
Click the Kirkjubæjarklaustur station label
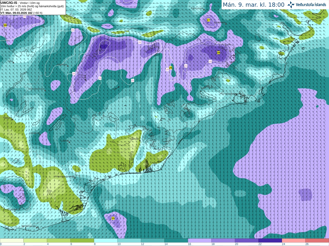click(x=64, y=177)
